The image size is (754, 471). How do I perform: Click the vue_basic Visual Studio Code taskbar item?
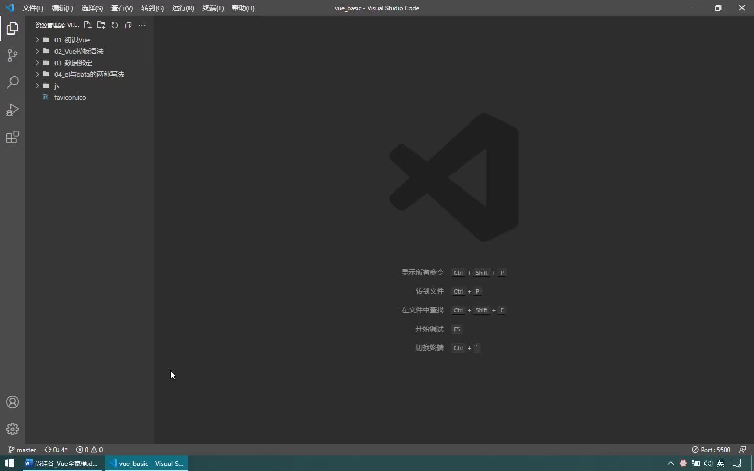(147, 463)
